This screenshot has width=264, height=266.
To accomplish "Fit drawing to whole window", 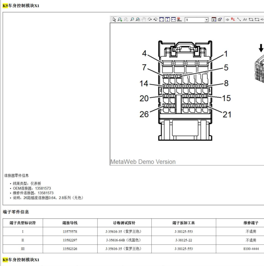I will [161, 19].
